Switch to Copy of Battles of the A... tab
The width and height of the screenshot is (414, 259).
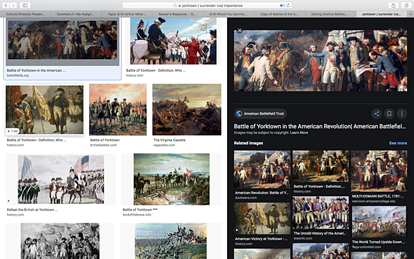coord(279,14)
